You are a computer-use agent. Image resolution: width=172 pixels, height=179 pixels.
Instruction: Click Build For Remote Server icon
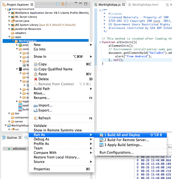101,140
